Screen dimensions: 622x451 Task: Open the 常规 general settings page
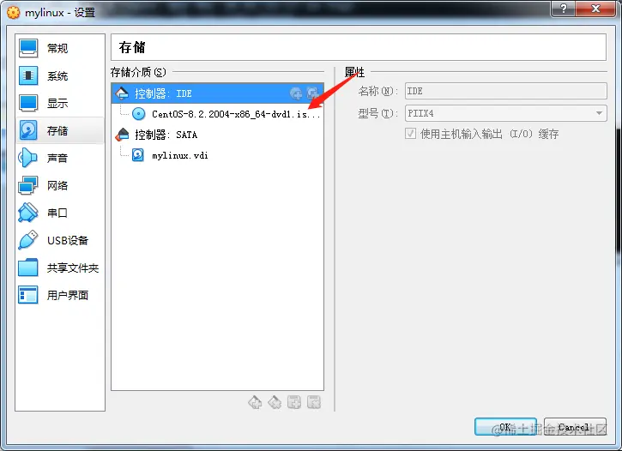point(60,48)
